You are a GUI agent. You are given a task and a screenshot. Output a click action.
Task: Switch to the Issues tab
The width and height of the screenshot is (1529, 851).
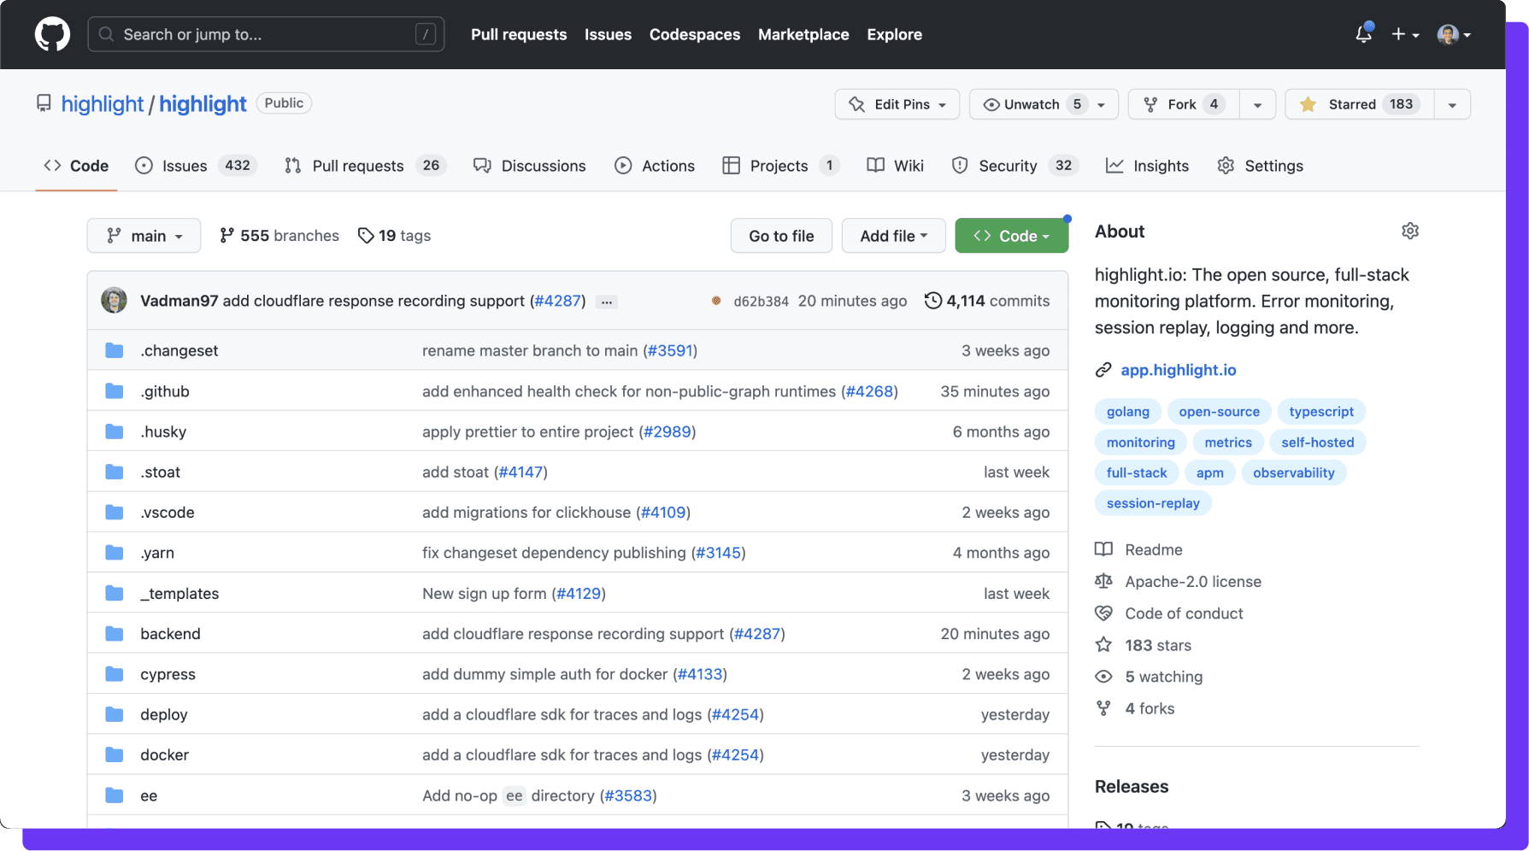(185, 165)
